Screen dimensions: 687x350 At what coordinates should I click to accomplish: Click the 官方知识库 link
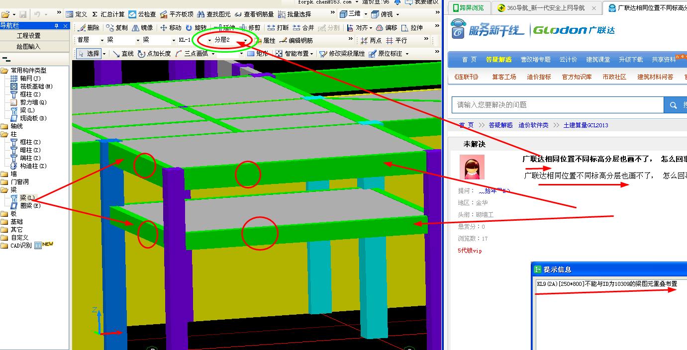point(577,77)
